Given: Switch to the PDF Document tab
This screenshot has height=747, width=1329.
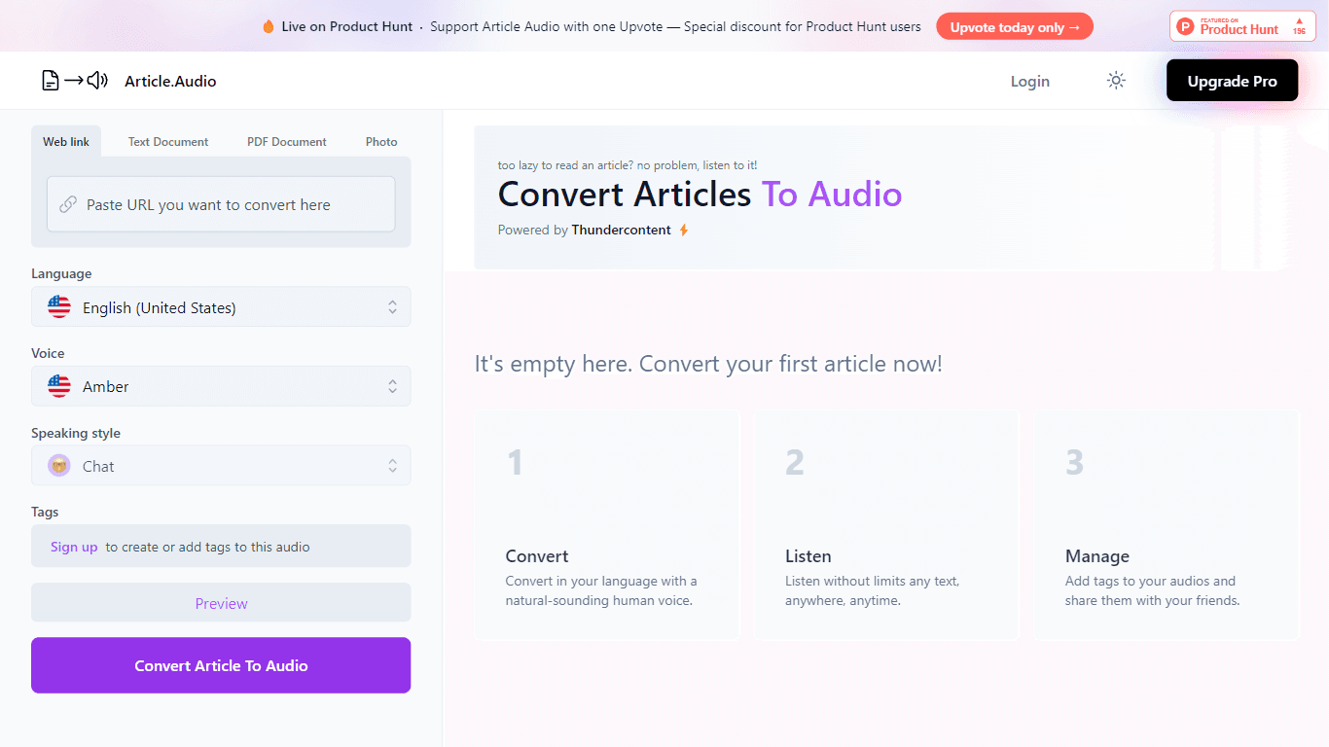Looking at the screenshot, I should point(287,142).
